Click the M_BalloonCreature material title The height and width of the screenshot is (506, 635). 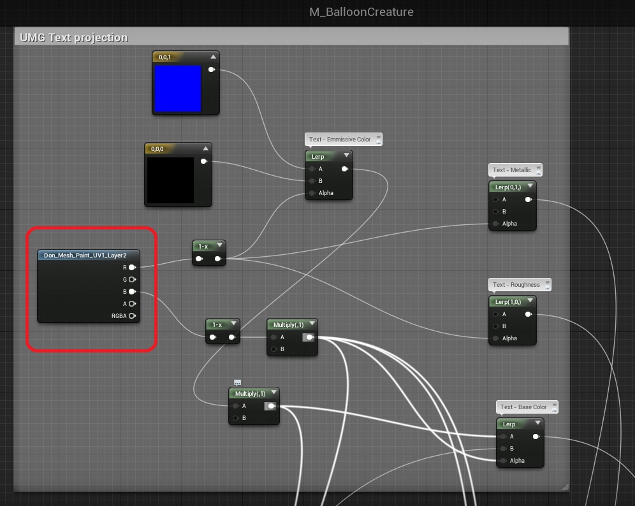(x=361, y=12)
